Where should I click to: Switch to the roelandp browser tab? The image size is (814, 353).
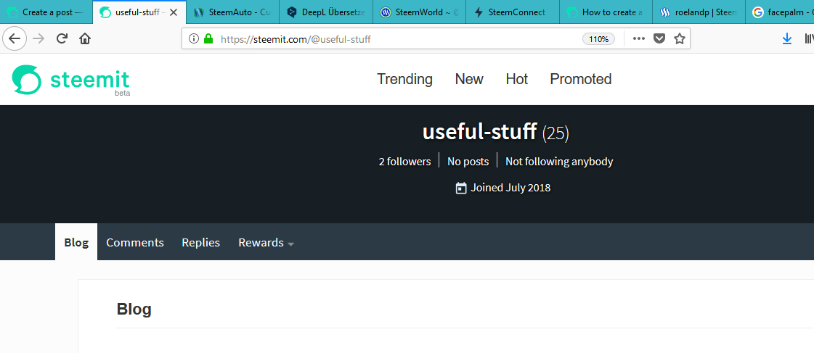[699, 12]
